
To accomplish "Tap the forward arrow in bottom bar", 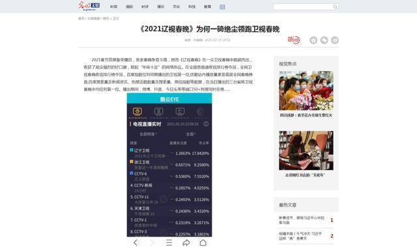I will tap(152, 242).
